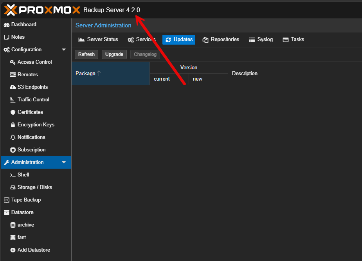
Task: Click the Add Datastore plus icon
Action: 13,250
